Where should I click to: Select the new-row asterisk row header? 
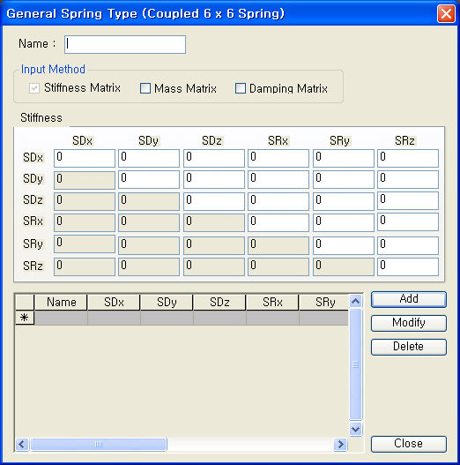25,318
